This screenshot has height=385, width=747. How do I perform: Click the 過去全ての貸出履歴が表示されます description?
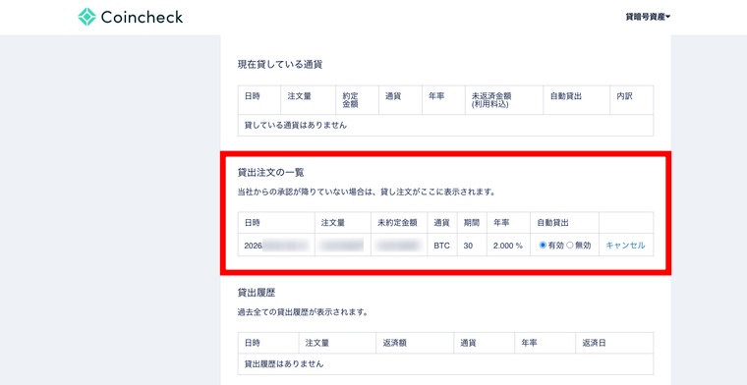click(303, 313)
